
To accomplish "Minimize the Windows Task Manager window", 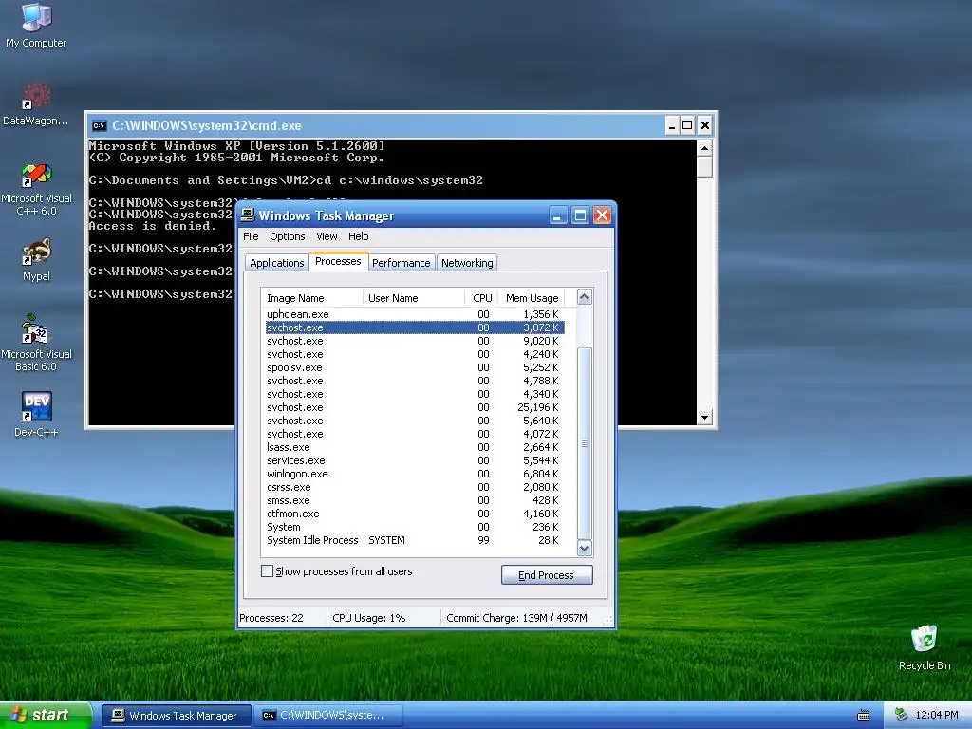I will pos(558,215).
